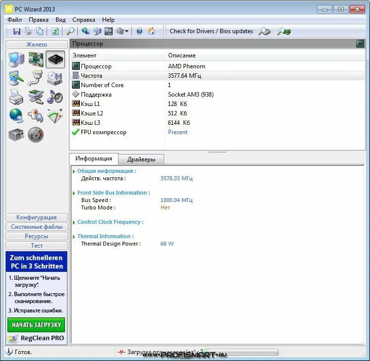This screenshot has width=370, height=361.
Task: Select the Multimedia speaker note icon
Action: tap(55, 97)
